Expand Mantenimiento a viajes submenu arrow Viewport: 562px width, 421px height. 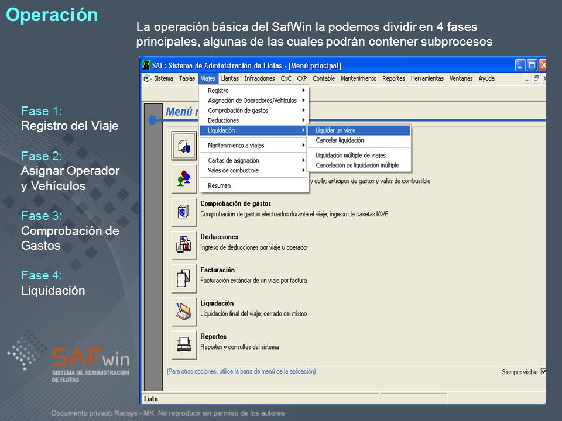click(x=303, y=146)
